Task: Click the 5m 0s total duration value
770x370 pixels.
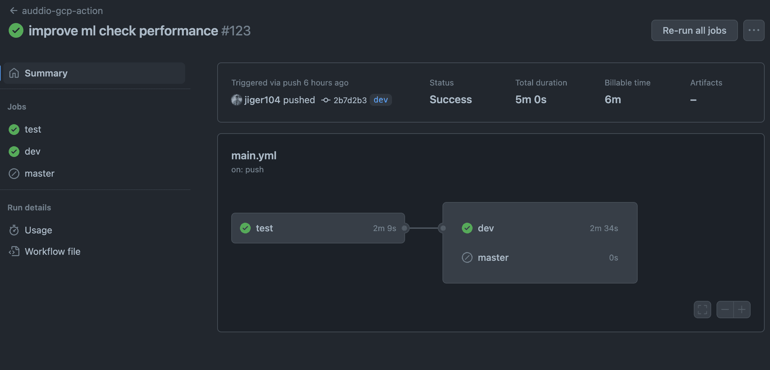Action: pyautogui.click(x=531, y=100)
